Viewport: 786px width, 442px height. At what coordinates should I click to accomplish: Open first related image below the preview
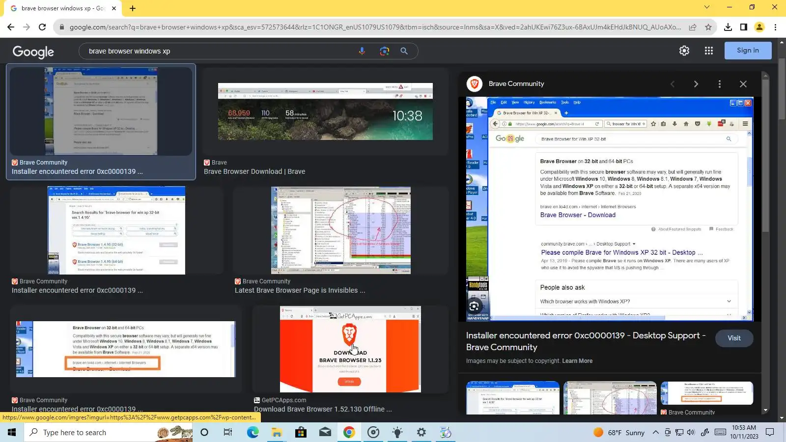click(x=513, y=398)
